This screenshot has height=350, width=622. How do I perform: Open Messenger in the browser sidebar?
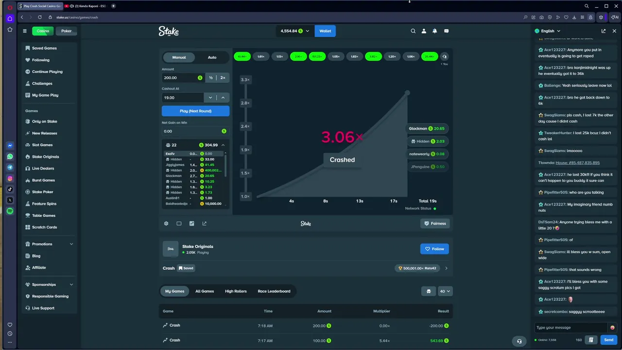click(x=10, y=145)
